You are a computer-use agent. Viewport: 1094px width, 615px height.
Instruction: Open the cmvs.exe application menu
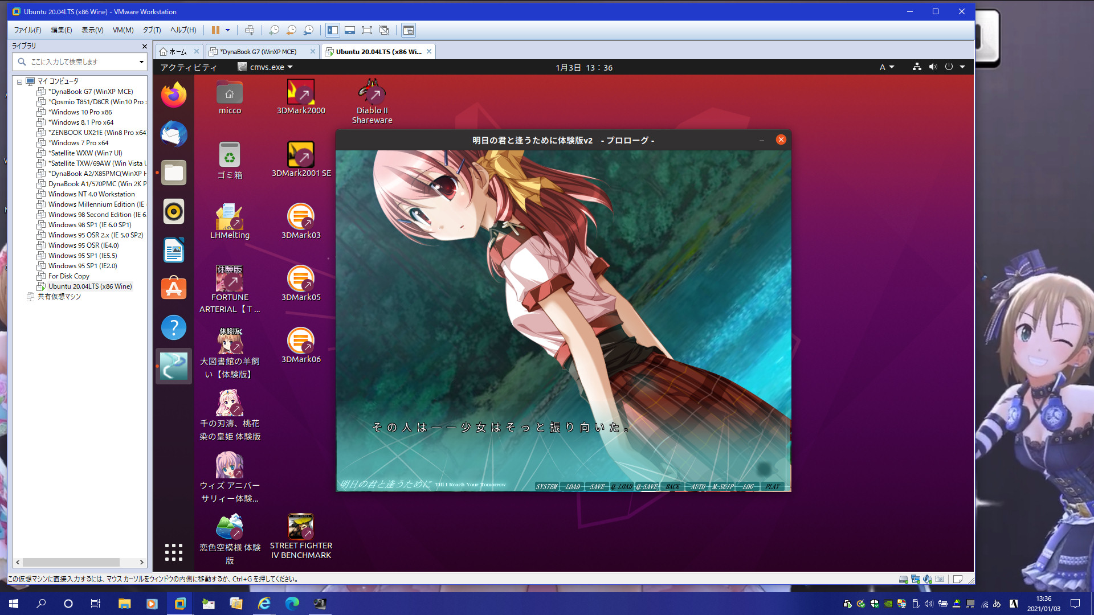click(266, 67)
